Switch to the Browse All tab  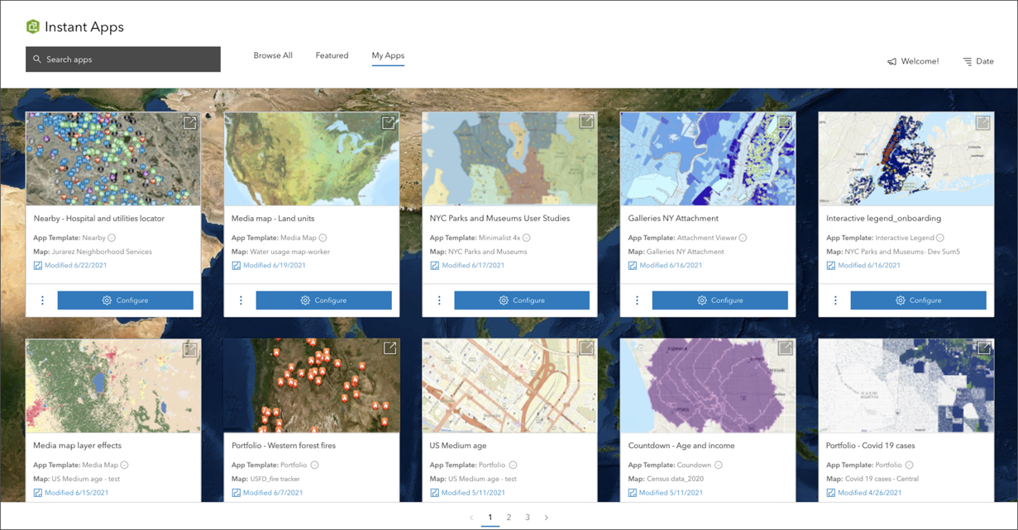[x=273, y=55]
